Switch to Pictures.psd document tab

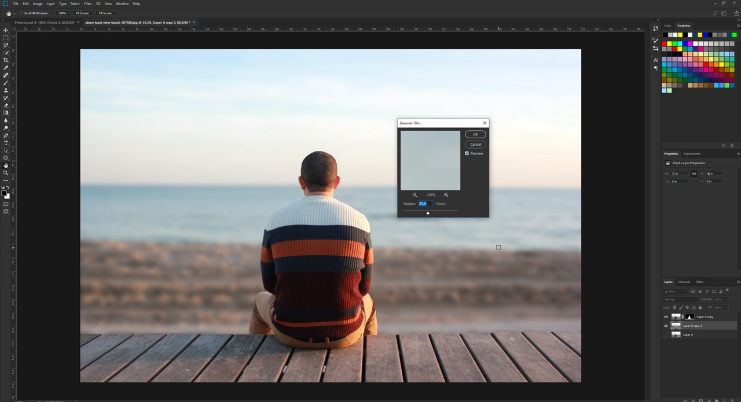pyautogui.click(x=45, y=23)
